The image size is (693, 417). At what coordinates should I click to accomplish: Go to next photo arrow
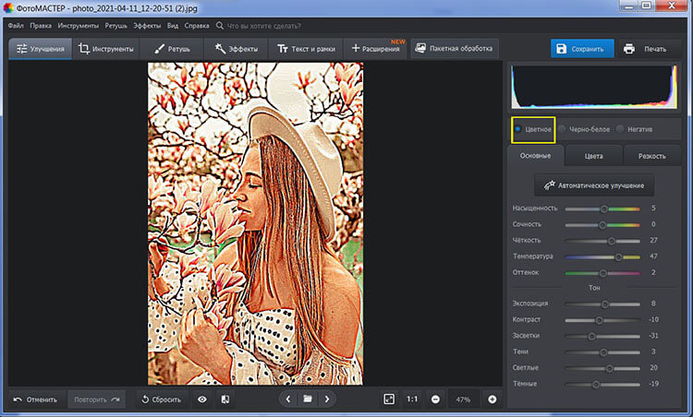(x=327, y=399)
